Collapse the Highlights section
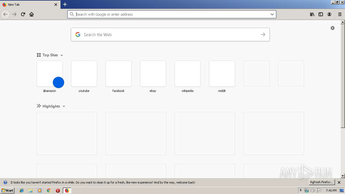The height and width of the screenshot is (194, 345). (64, 106)
